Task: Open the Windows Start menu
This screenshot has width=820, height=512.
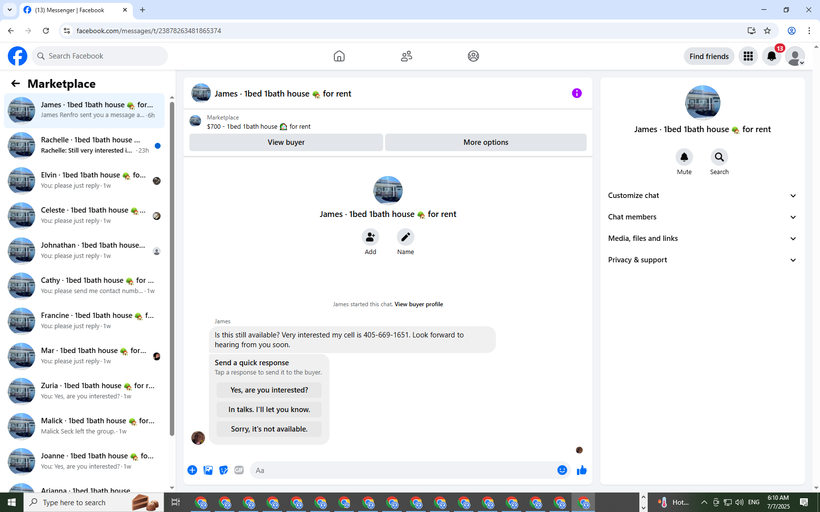Action: pyautogui.click(x=12, y=502)
